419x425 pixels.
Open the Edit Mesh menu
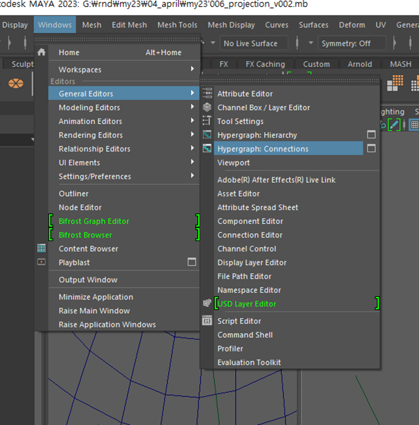(x=129, y=25)
